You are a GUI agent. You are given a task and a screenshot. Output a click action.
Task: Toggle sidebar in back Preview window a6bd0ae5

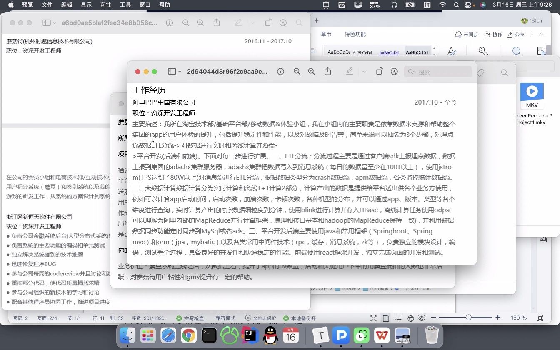(x=46, y=23)
